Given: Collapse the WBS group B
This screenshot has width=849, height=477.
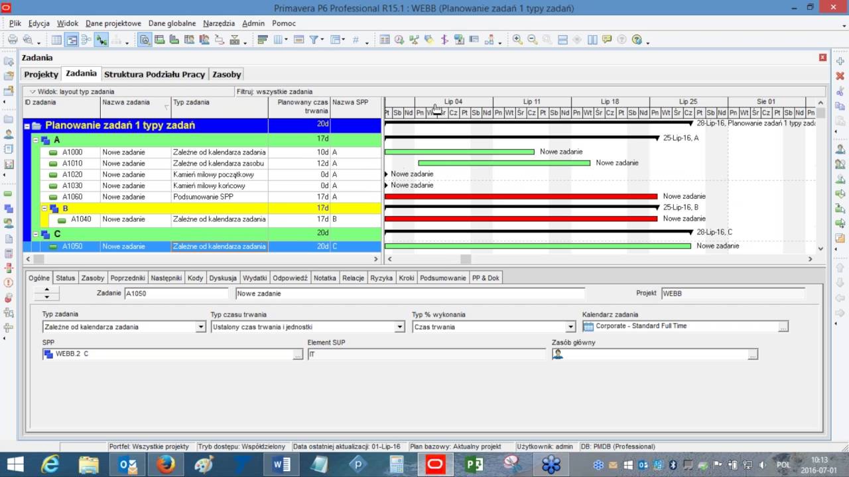Looking at the screenshot, I should click(x=44, y=208).
